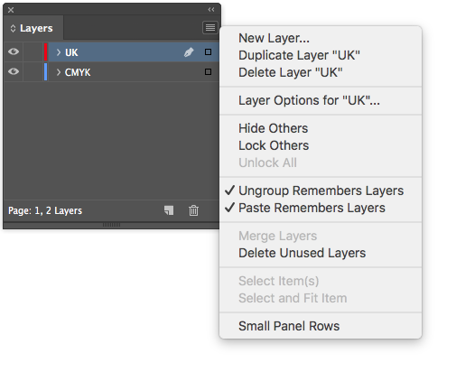Hide the CMYK layer via eye icon

coord(14,71)
